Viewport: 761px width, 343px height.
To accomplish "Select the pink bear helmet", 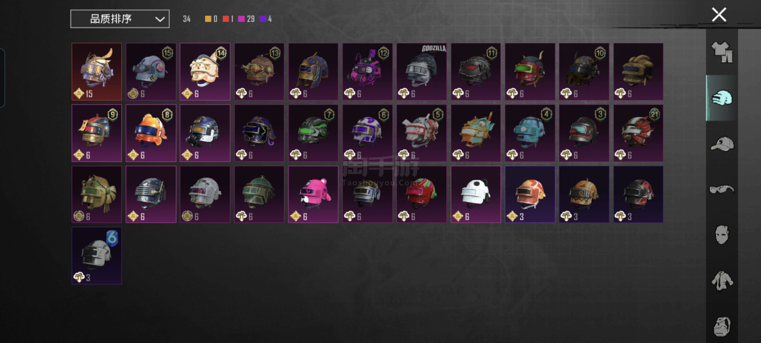I will click(x=313, y=194).
